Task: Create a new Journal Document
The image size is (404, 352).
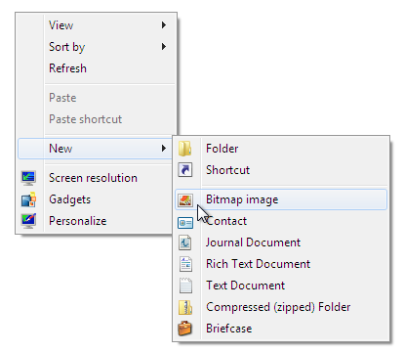Action: 281,242
